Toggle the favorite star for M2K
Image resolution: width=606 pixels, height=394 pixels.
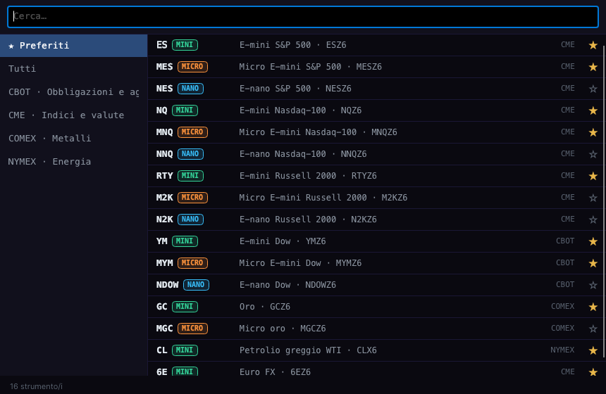coord(593,198)
